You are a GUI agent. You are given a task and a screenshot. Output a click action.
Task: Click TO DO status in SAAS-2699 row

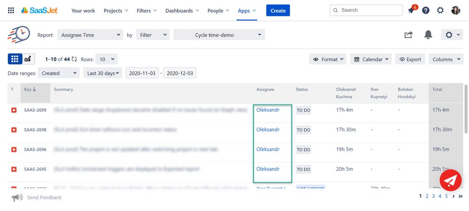[x=303, y=110]
